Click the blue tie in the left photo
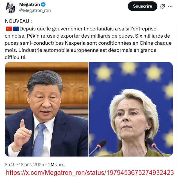Image resolution: width=178 pixels, height=177 pixels. [39, 140]
